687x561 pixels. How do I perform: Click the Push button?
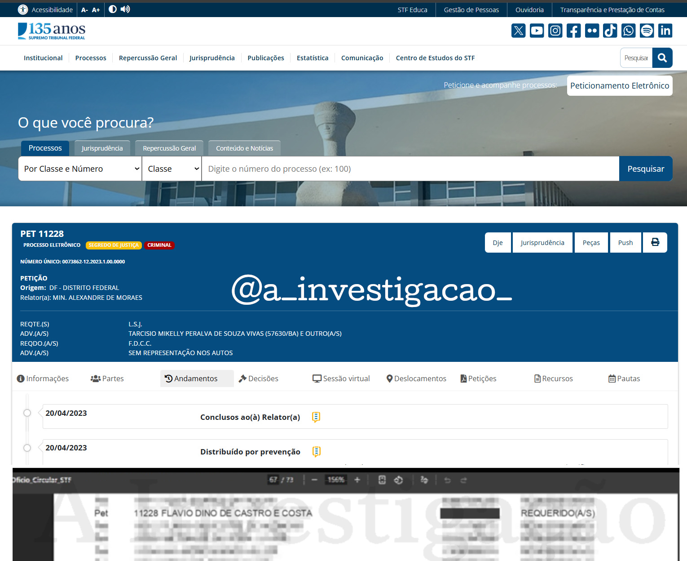coord(625,243)
